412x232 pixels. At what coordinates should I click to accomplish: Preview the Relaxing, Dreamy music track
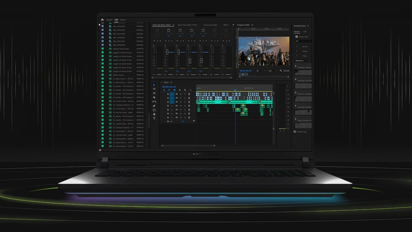[x=296, y=66]
